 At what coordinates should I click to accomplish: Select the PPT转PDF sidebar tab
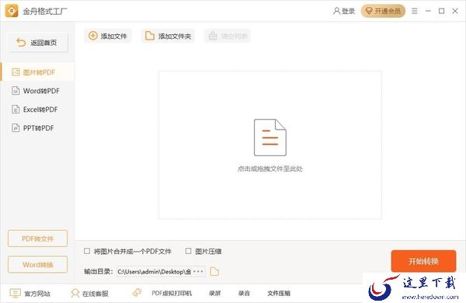37,128
